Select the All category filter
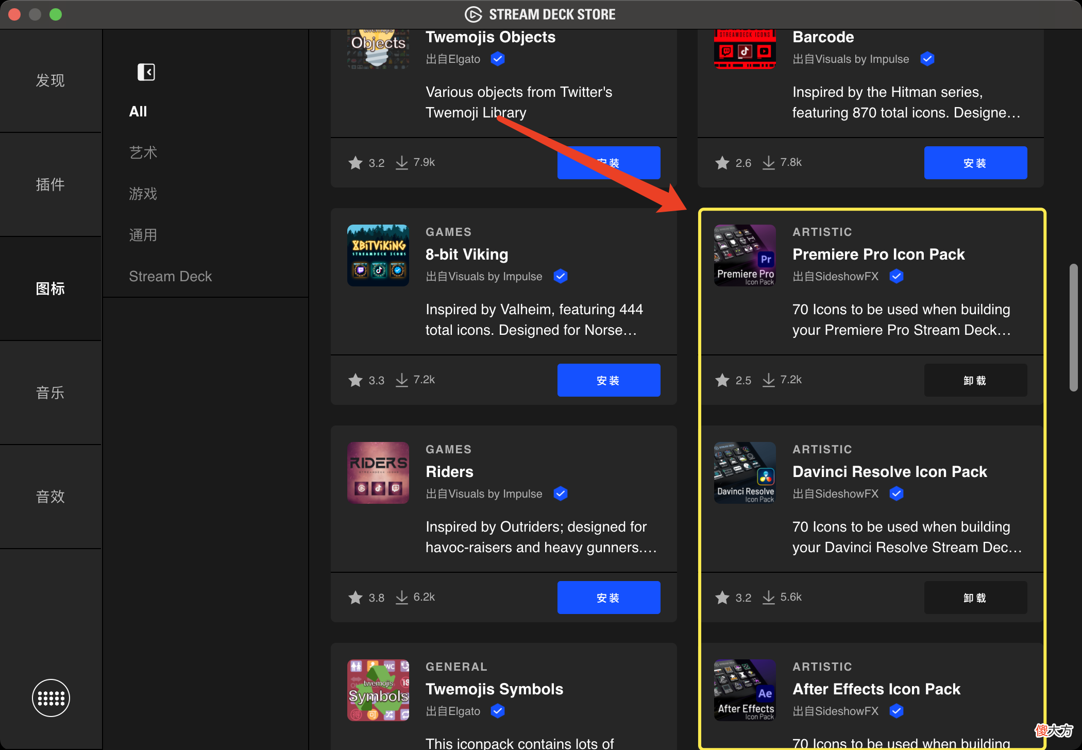 [138, 111]
